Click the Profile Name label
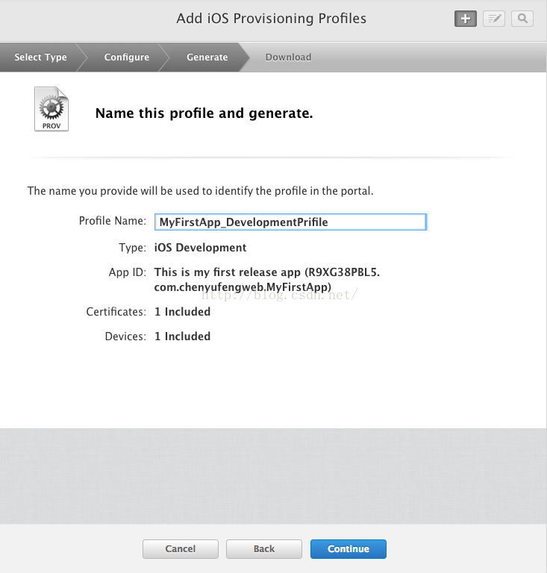The height and width of the screenshot is (573, 547). (x=113, y=222)
